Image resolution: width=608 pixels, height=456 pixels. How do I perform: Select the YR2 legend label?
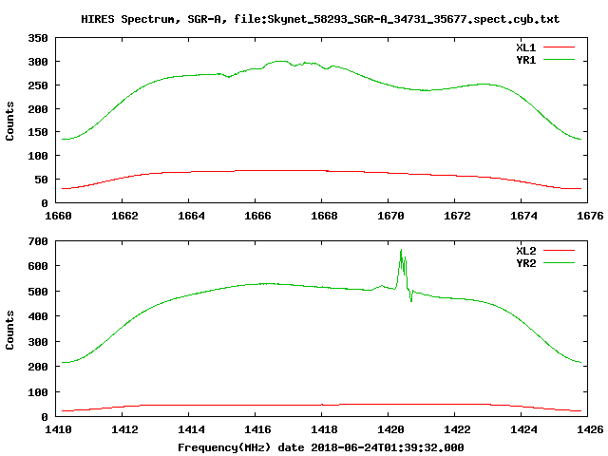pyautogui.click(x=525, y=263)
